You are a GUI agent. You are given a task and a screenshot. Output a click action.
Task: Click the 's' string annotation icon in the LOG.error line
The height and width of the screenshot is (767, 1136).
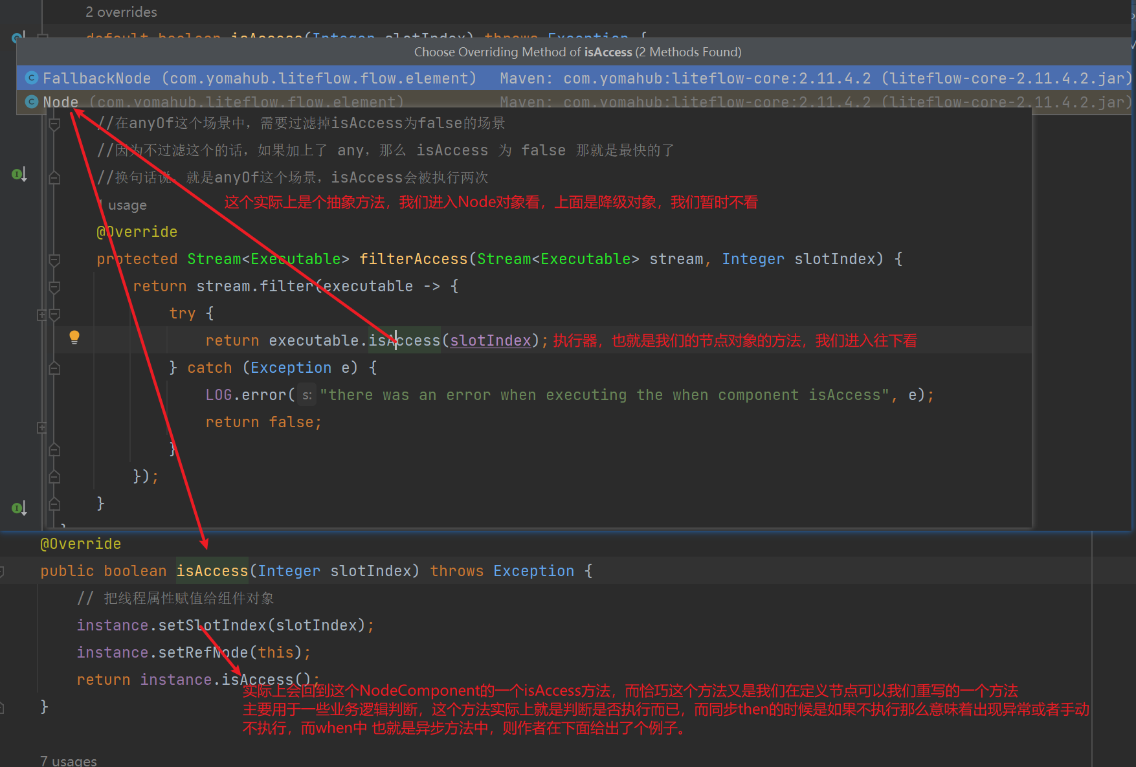[306, 395]
